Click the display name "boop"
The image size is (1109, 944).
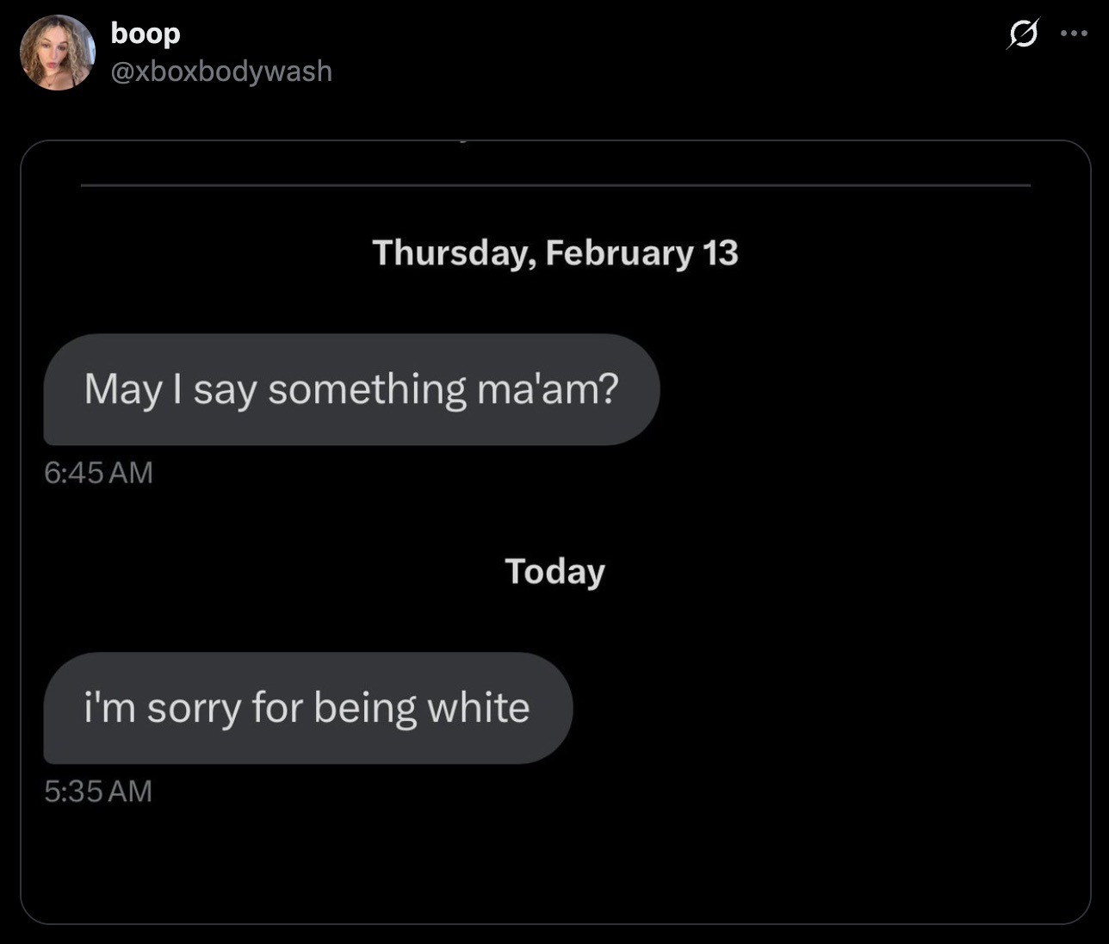[x=146, y=33]
